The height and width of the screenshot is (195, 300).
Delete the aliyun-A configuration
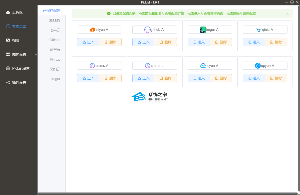point(110,42)
